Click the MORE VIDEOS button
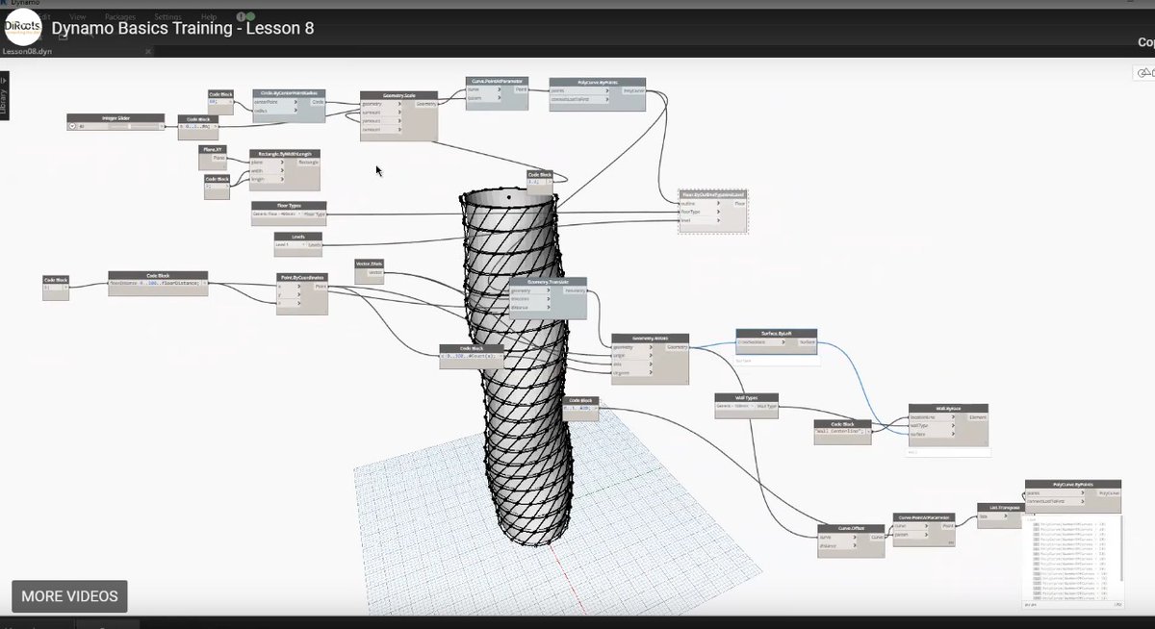The height and width of the screenshot is (629, 1155). [x=69, y=596]
